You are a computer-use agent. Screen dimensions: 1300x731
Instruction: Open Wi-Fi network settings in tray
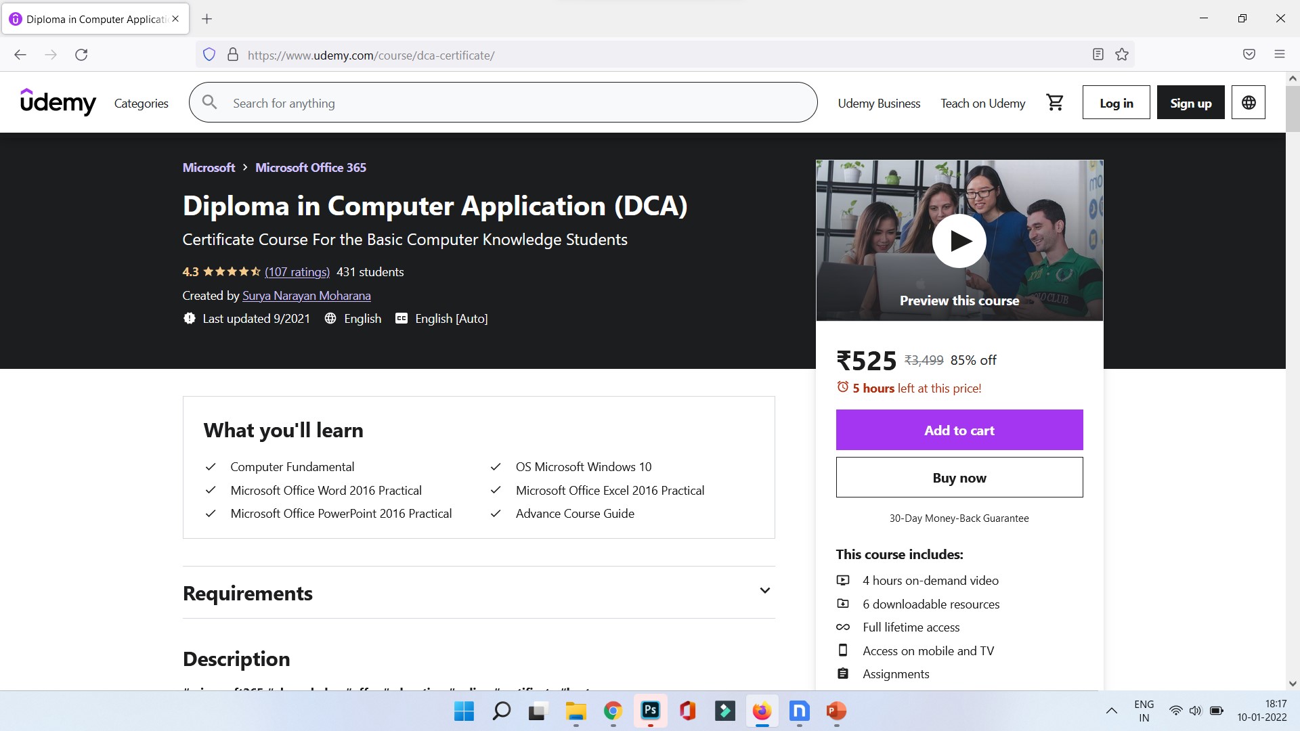1175,711
